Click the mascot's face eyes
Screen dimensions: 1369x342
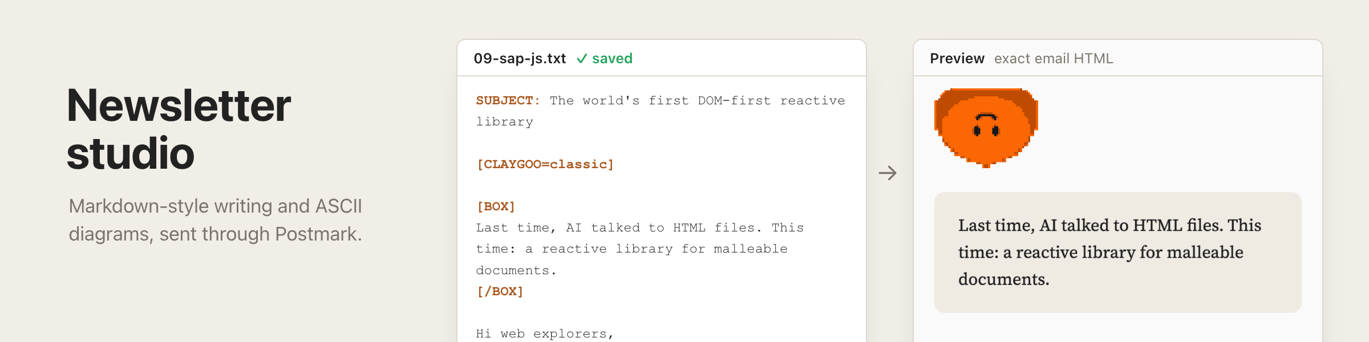pyautogui.click(x=986, y=131)
